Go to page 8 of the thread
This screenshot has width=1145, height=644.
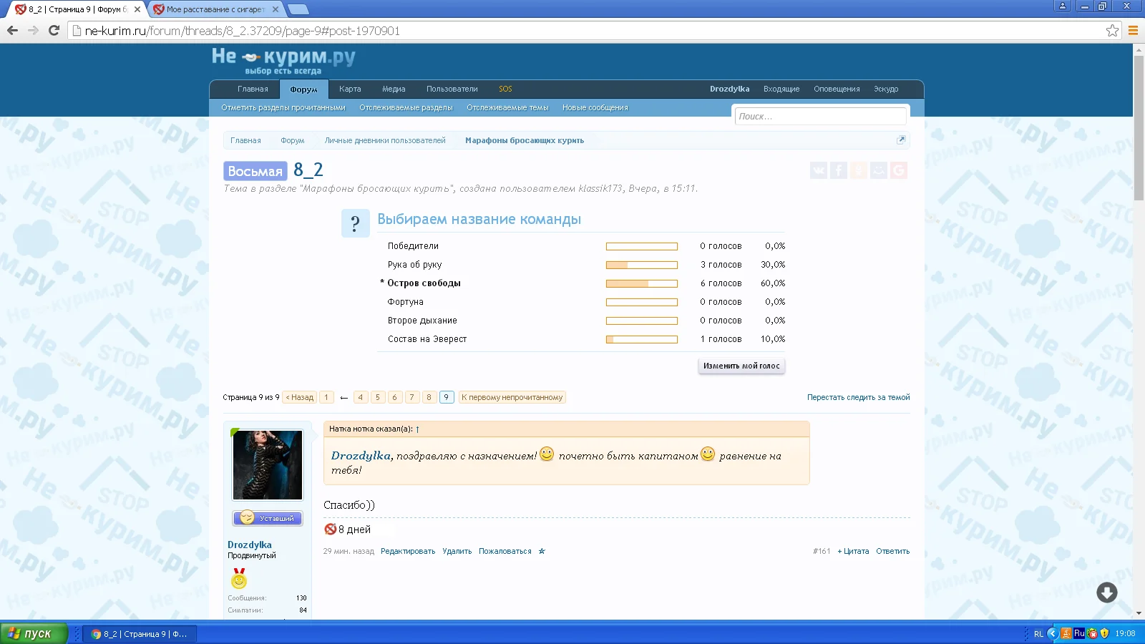tap(429, 398)
